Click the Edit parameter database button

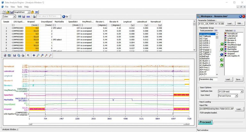[240, 23]
